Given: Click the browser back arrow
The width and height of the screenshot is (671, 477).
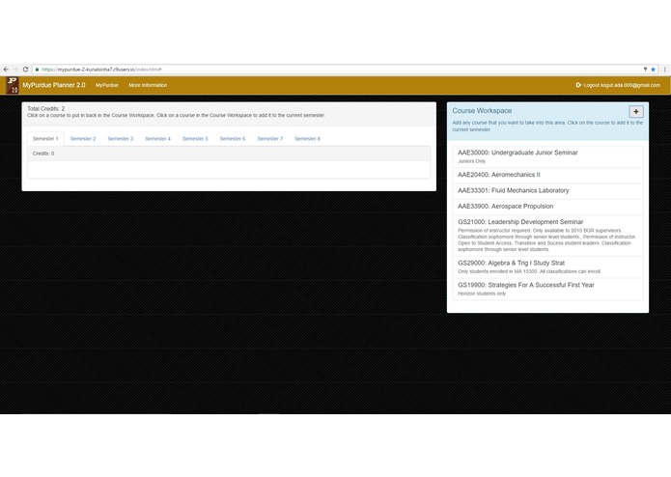Looking at the screenshot, I should click(6, 70).
